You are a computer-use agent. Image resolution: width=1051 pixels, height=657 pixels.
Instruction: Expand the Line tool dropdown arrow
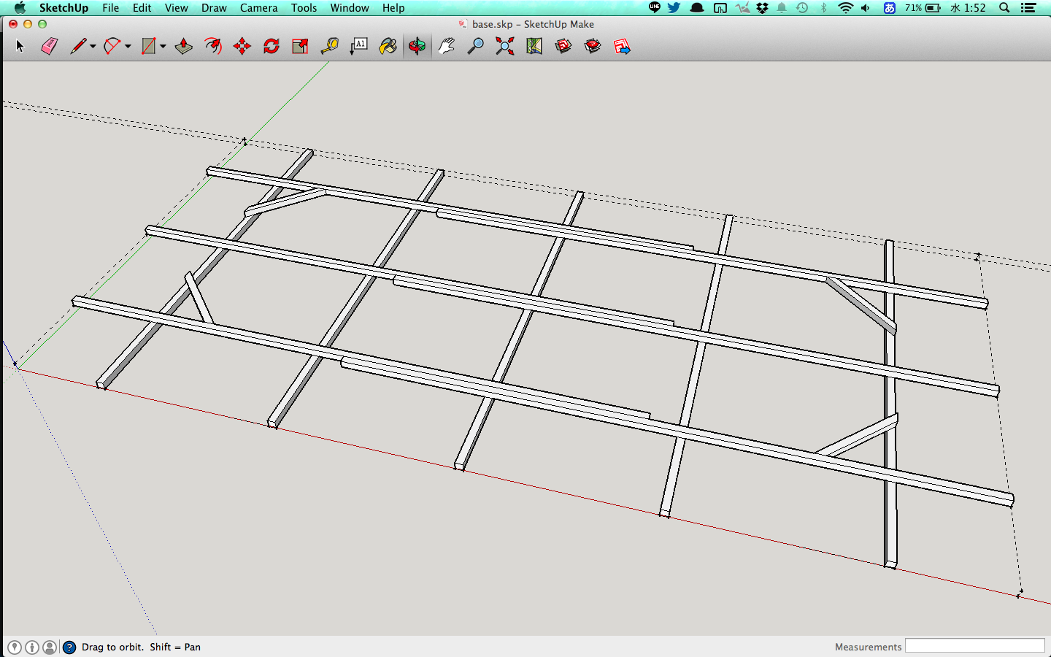pyautogui.click(x=93, y=47)
